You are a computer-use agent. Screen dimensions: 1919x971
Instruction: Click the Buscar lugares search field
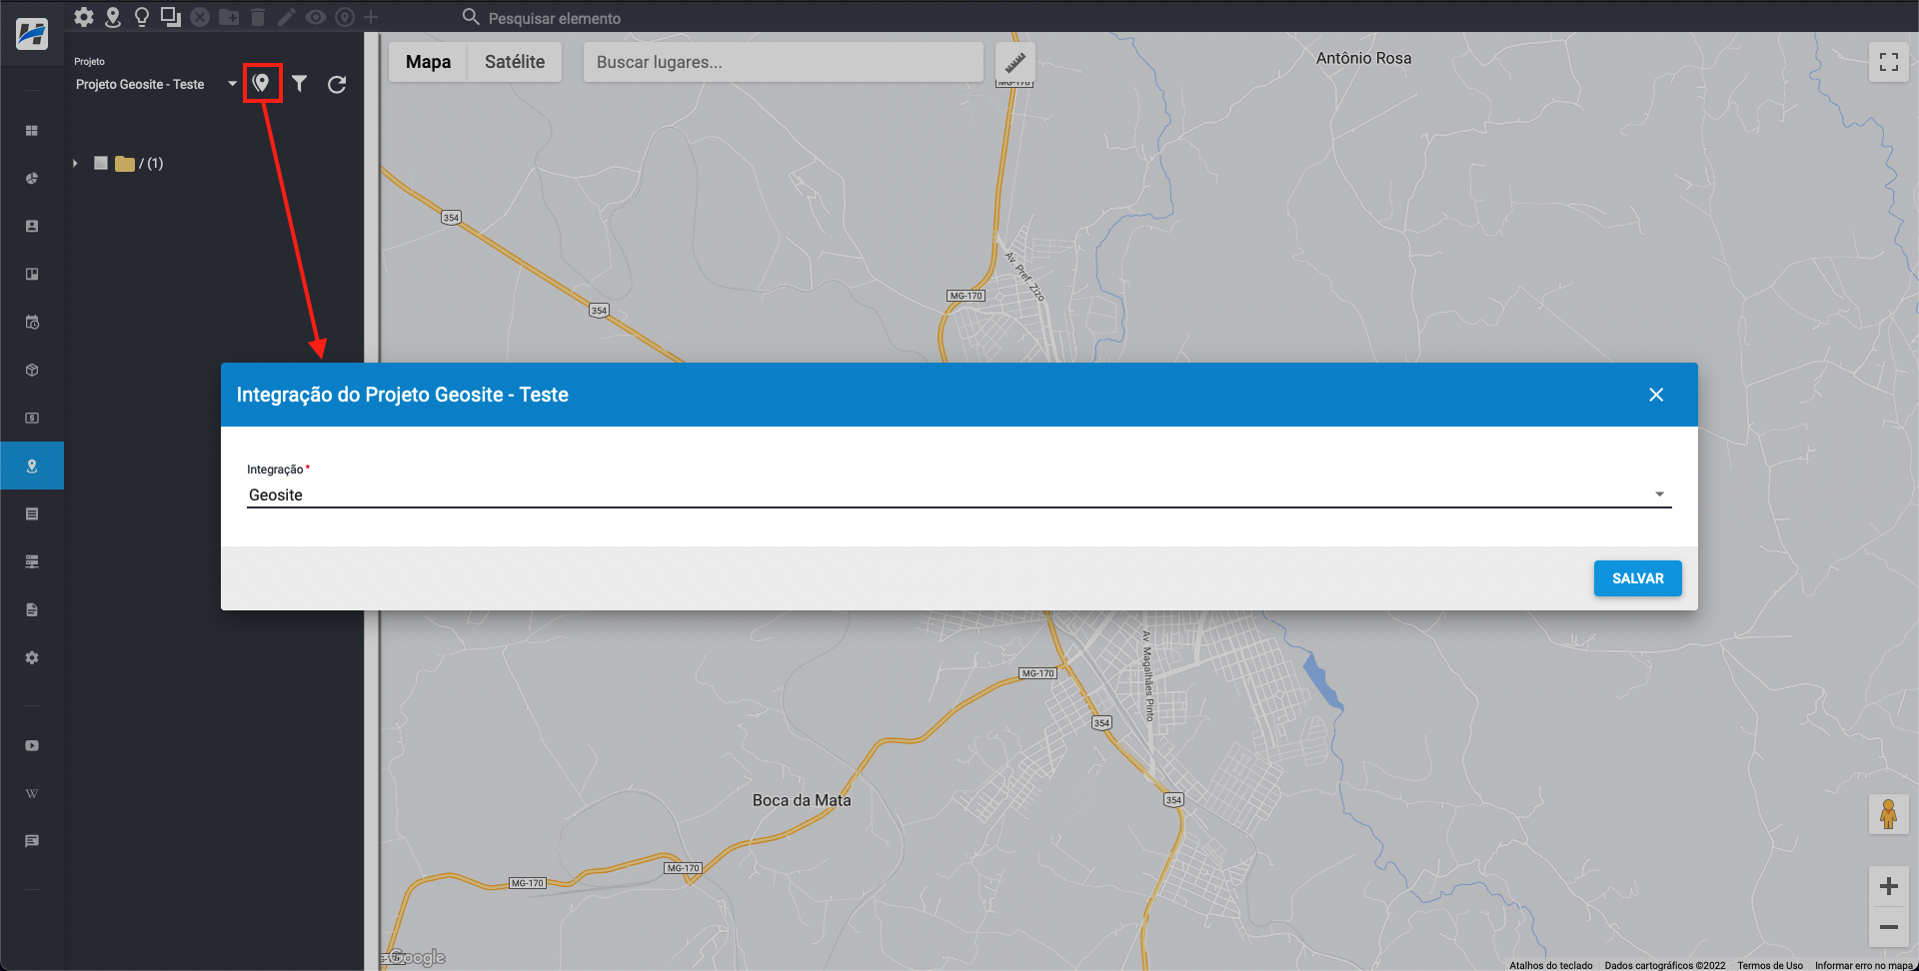(x=783, y=62)
